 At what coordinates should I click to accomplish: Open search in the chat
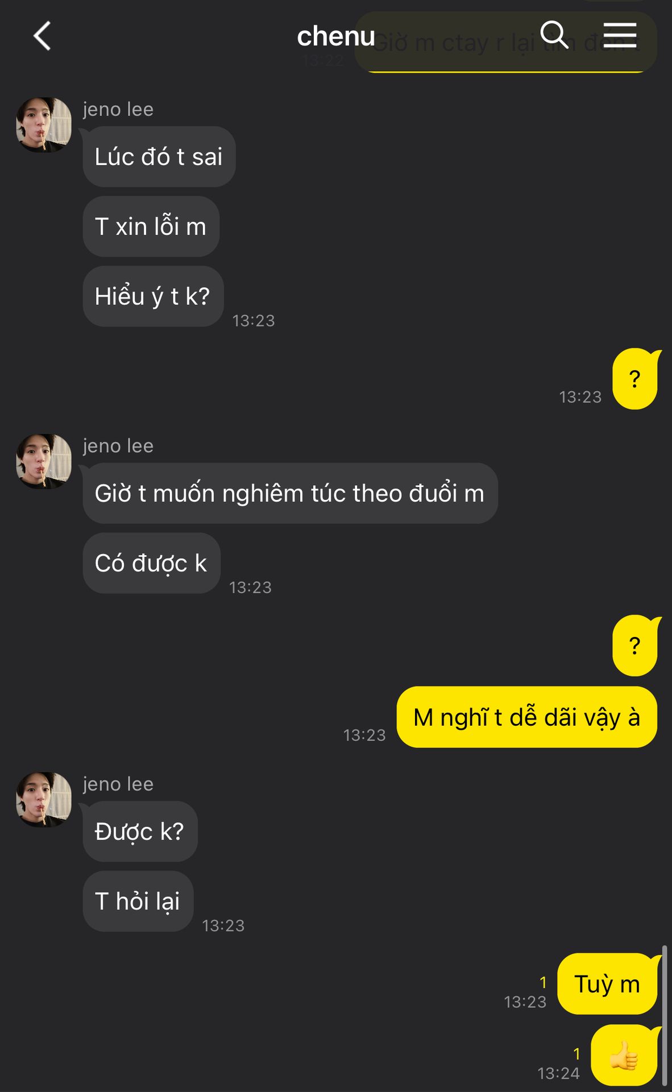click(x=554, y=35)
